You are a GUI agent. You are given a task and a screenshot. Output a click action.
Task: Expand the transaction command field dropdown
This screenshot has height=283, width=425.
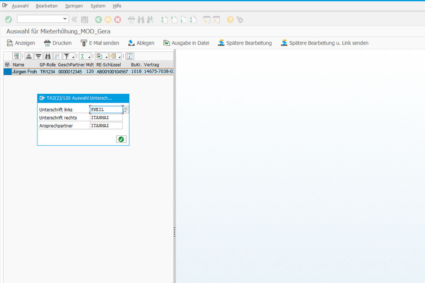pos(65,19)
